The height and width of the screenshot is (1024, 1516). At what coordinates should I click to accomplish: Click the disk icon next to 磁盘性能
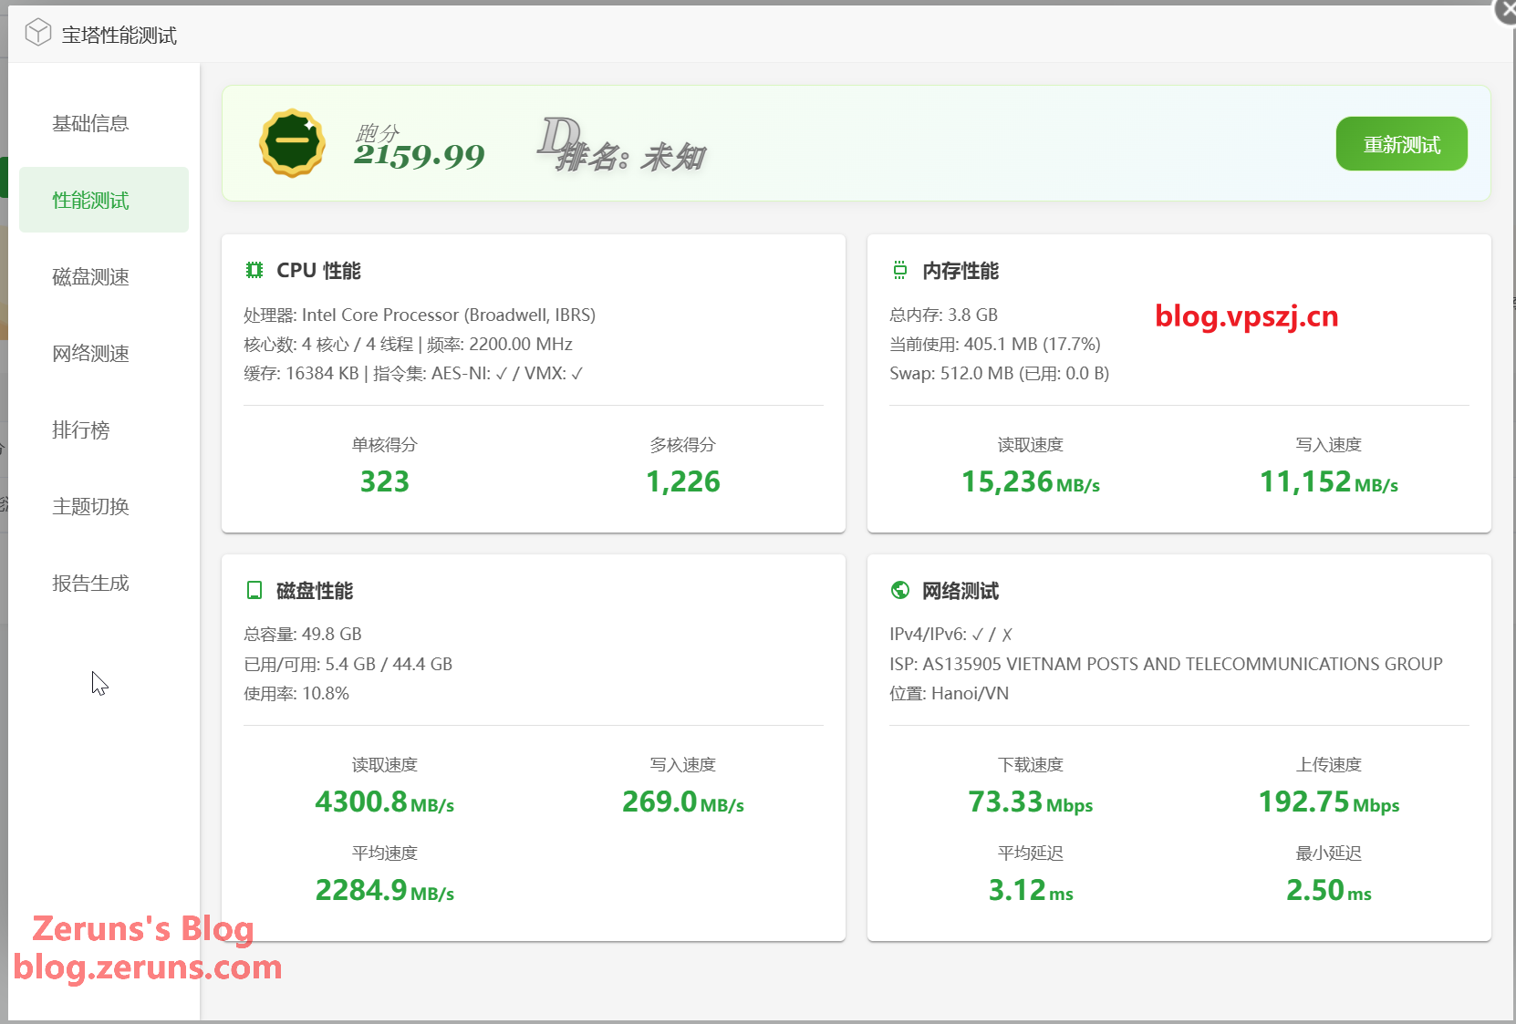pyautogui.click(x=254, y=590)
